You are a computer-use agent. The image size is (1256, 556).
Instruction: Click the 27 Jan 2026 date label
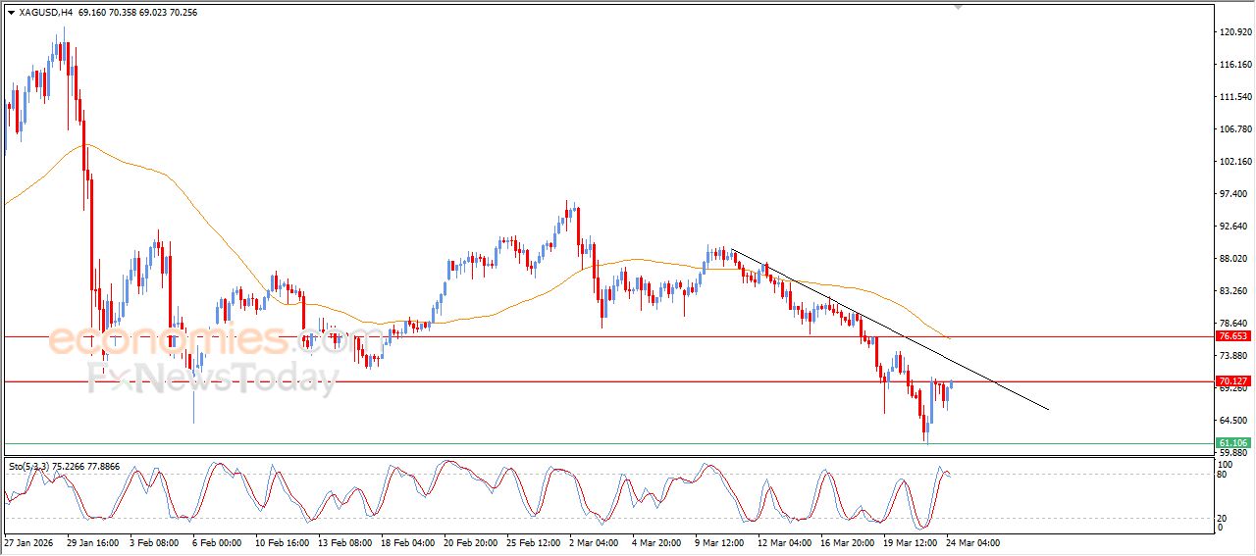tap(29, 542)
